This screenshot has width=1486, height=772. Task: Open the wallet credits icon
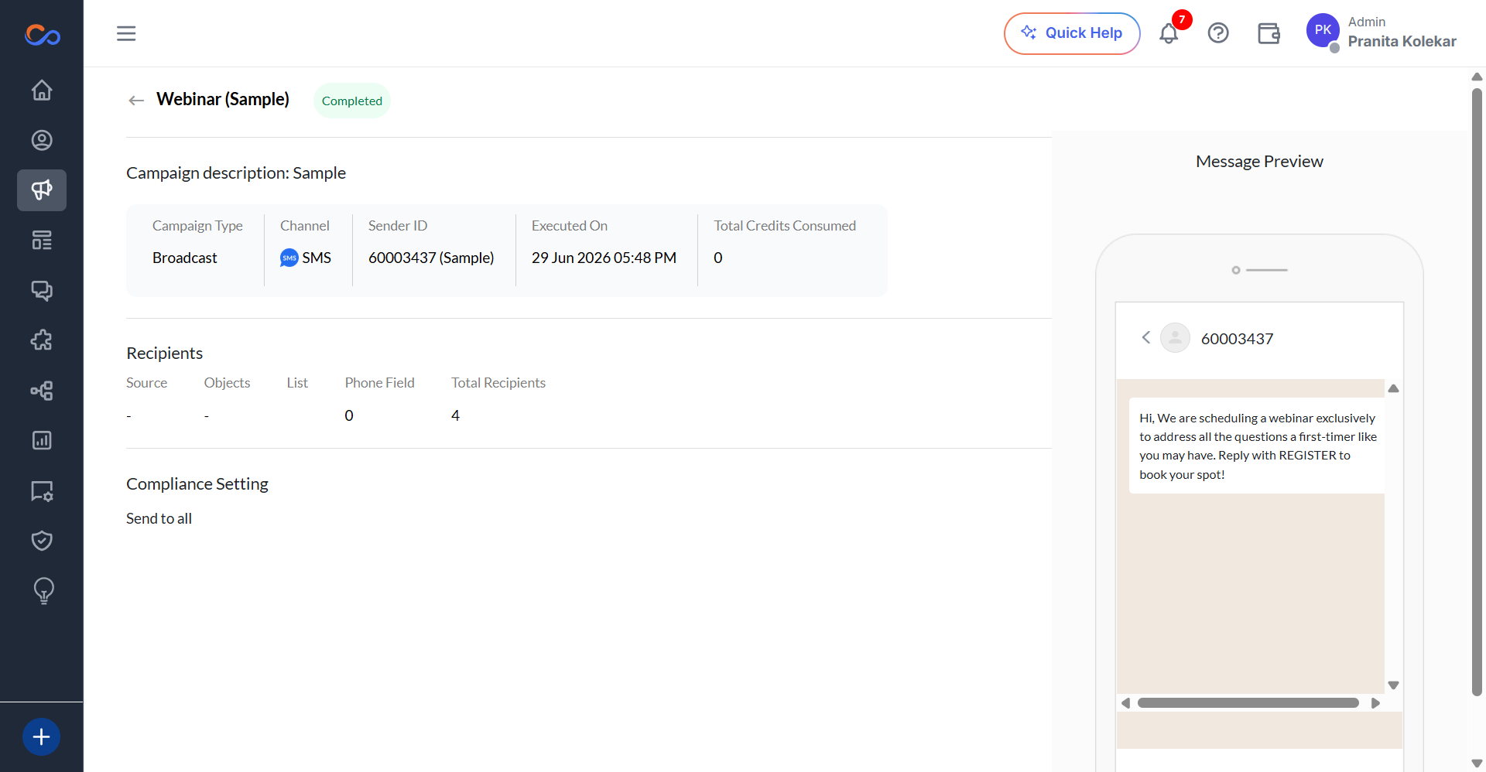[x=1269, y=33]
